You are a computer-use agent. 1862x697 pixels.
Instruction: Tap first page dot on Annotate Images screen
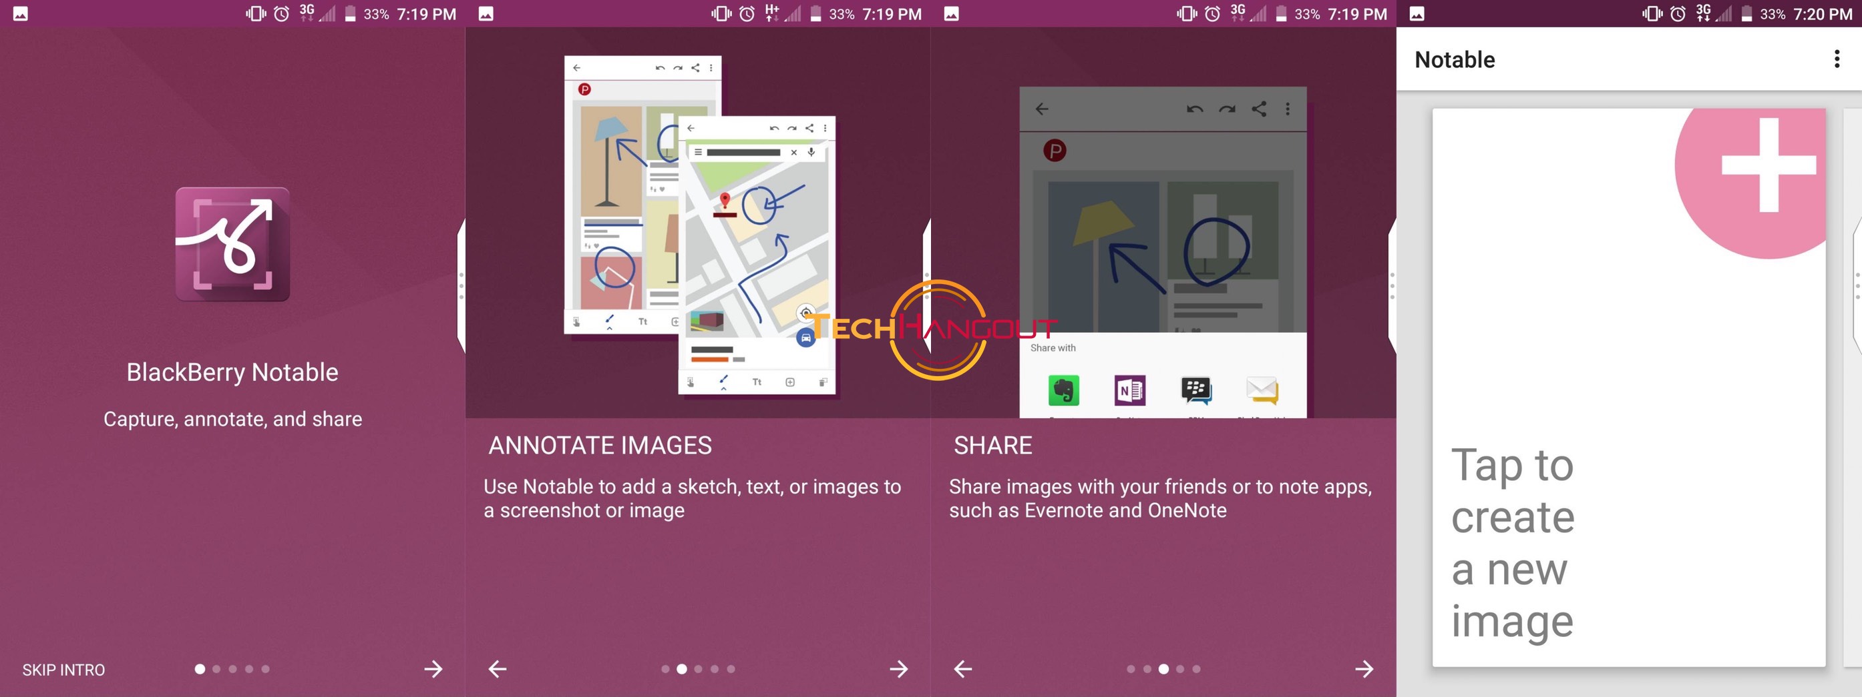pyautogui.click(x=665, y=669)
